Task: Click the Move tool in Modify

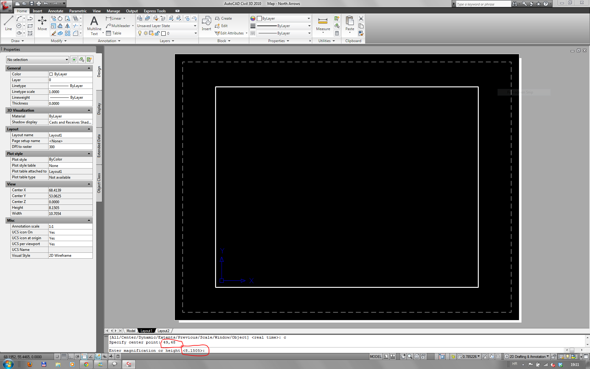Action: pyautogui.click(x=42, y=23)
